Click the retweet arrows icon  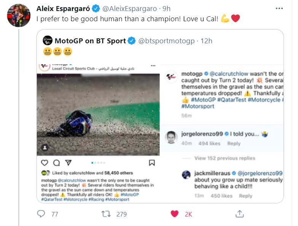tap(106, 214)
